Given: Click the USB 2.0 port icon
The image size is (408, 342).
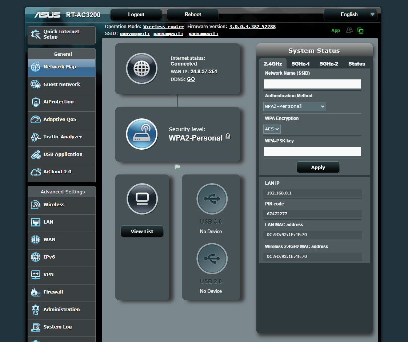Looking at the screenshot, I should pyautogui.click(x=212, y=259).
